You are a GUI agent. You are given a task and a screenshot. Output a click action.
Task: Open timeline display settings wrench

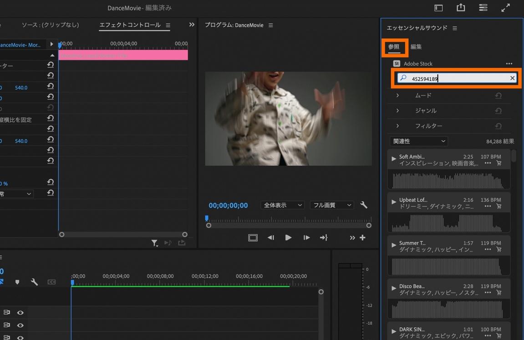34,282
